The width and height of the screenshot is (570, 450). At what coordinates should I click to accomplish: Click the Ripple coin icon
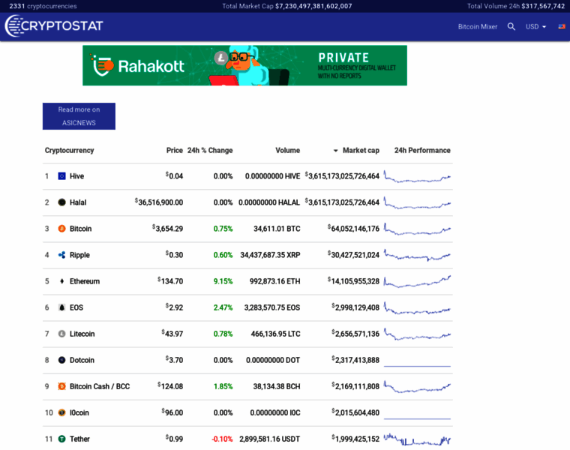point(61,255)
